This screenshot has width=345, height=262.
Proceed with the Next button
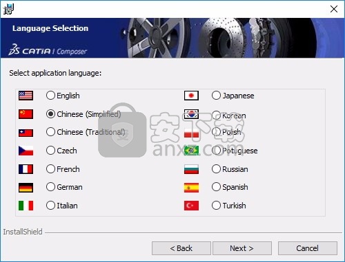(242, 248)
